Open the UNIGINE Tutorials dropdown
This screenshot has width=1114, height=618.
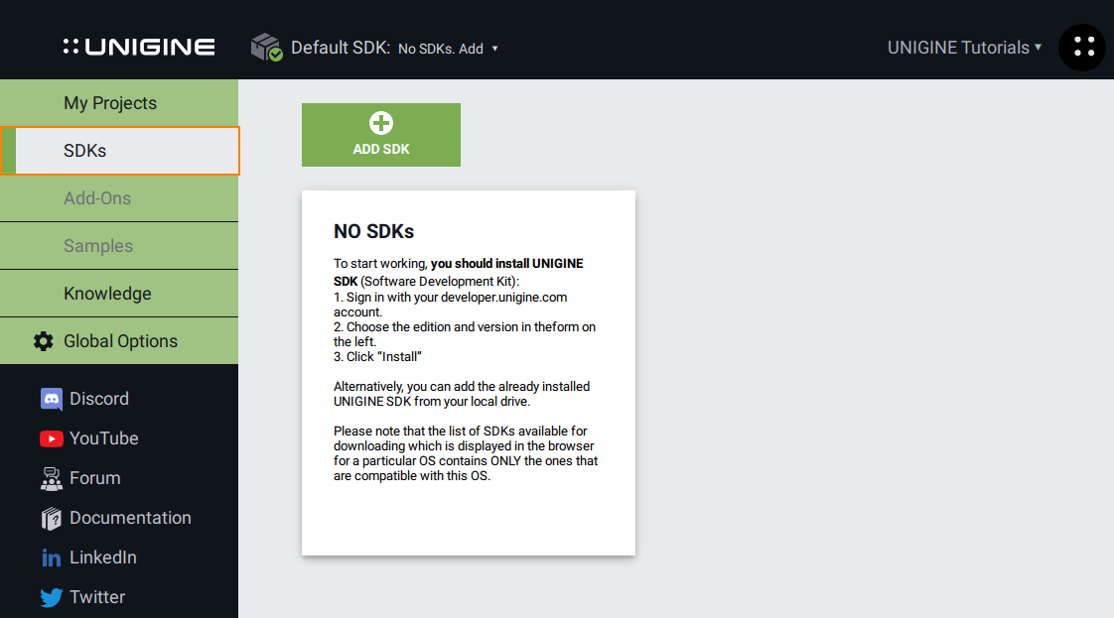tap(964, 47)
